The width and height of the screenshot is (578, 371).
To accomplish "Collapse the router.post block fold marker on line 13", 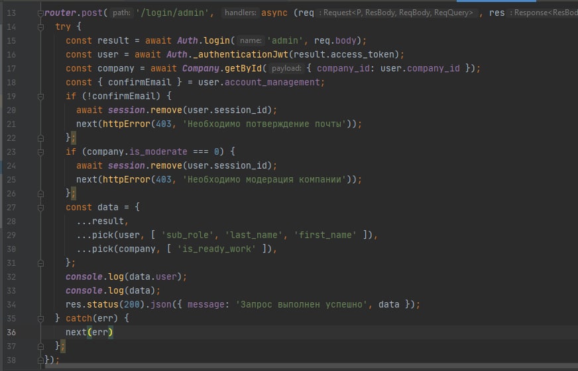I will pos(40,13).
